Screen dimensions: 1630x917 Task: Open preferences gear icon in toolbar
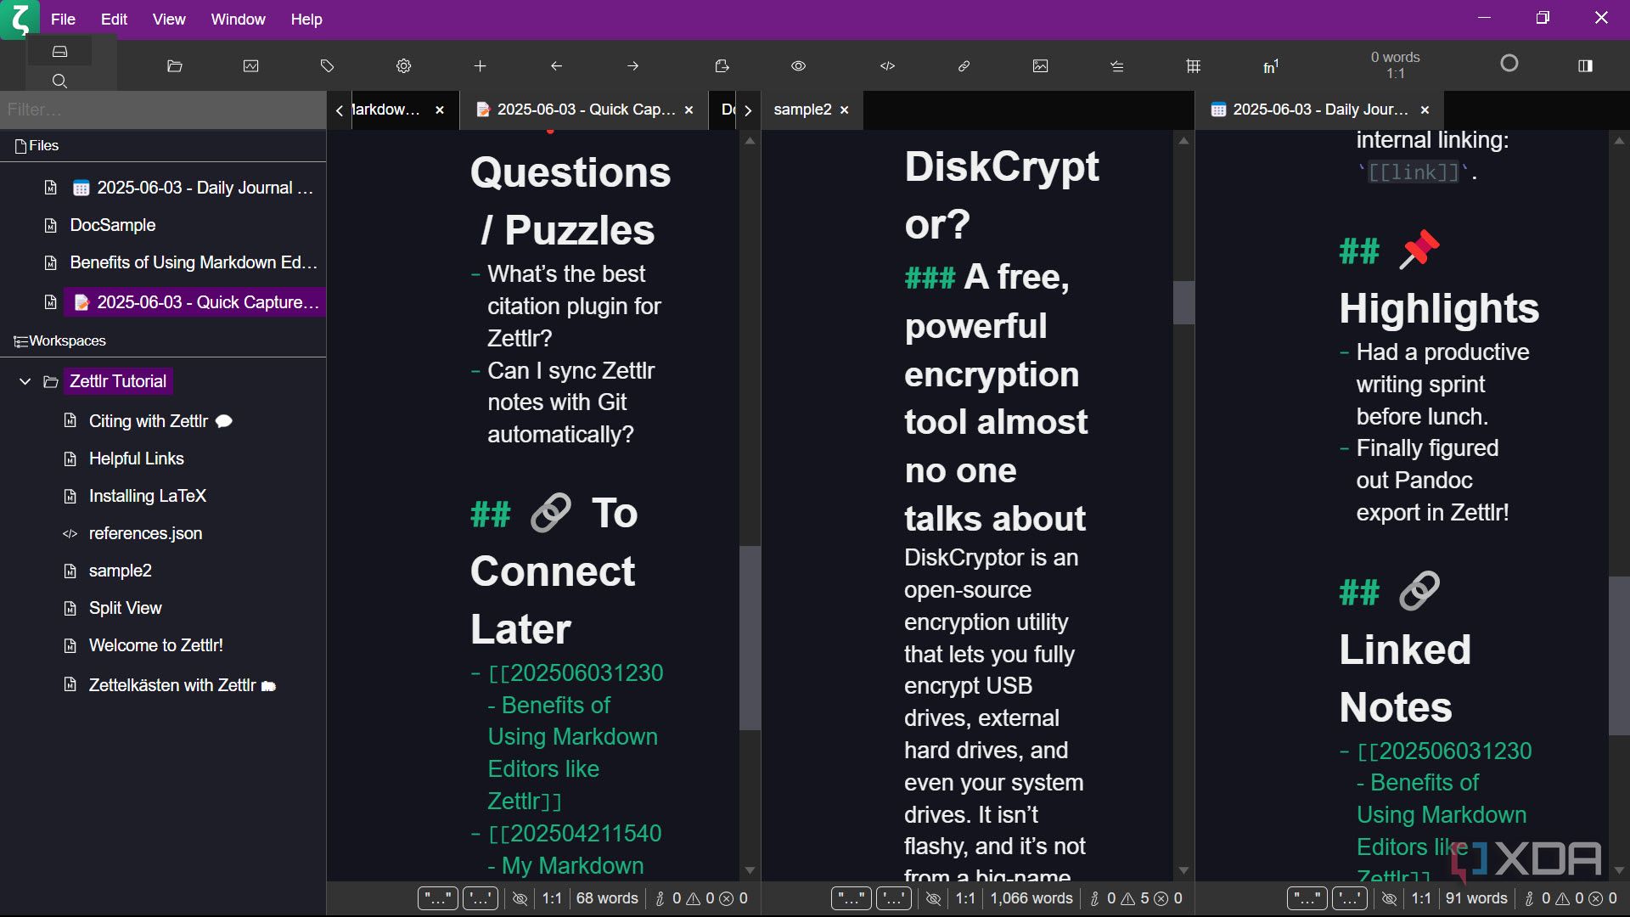404,65
